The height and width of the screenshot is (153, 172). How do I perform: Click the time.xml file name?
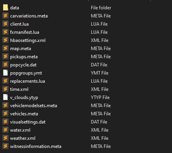point(19,89)
